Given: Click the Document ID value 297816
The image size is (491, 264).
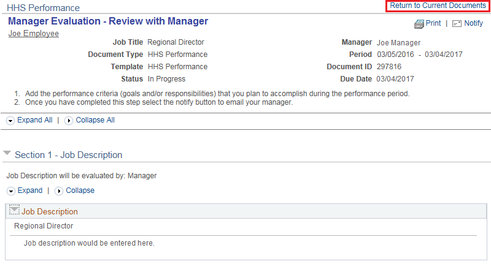Looking at the screenshot, I should pos(389,67).
